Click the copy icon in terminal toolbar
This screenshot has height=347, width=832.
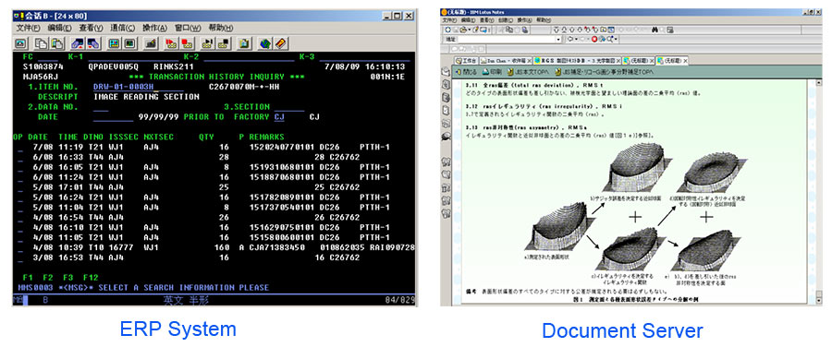pos(42,43)
